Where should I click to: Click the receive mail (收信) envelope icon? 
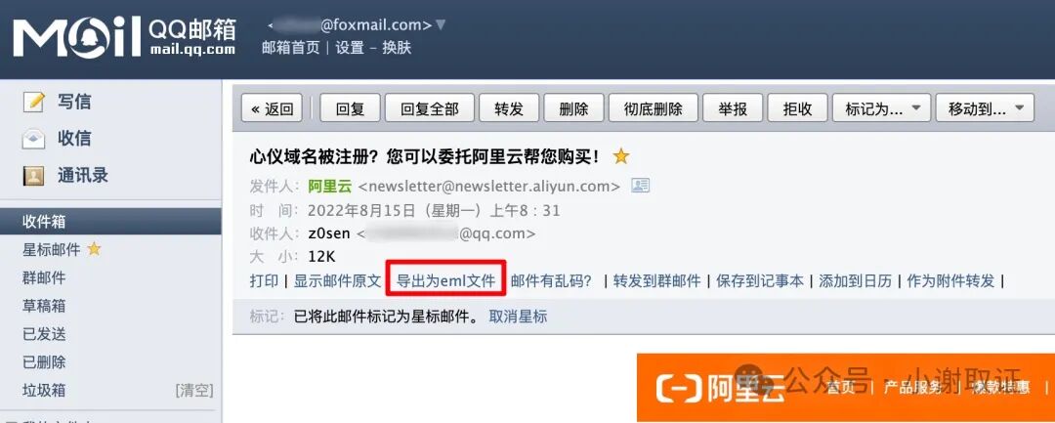33,139
